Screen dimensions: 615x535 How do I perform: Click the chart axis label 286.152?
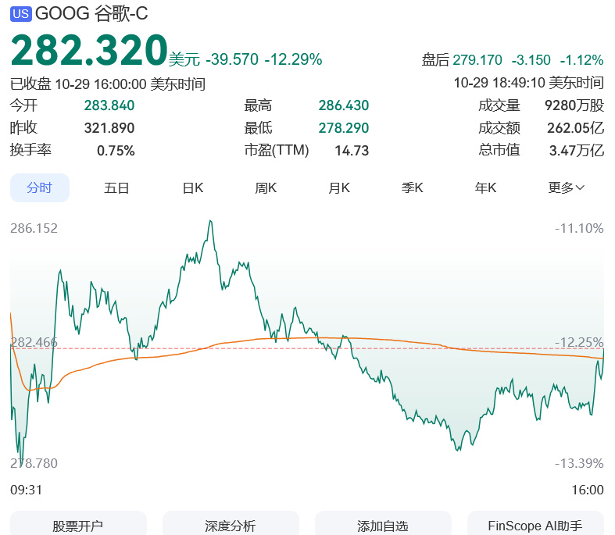pyautogui.click(x=34, y=229)
